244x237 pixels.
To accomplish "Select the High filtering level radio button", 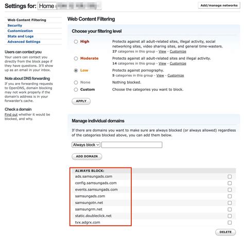I will pyautogui.click(x=76, y=42).
